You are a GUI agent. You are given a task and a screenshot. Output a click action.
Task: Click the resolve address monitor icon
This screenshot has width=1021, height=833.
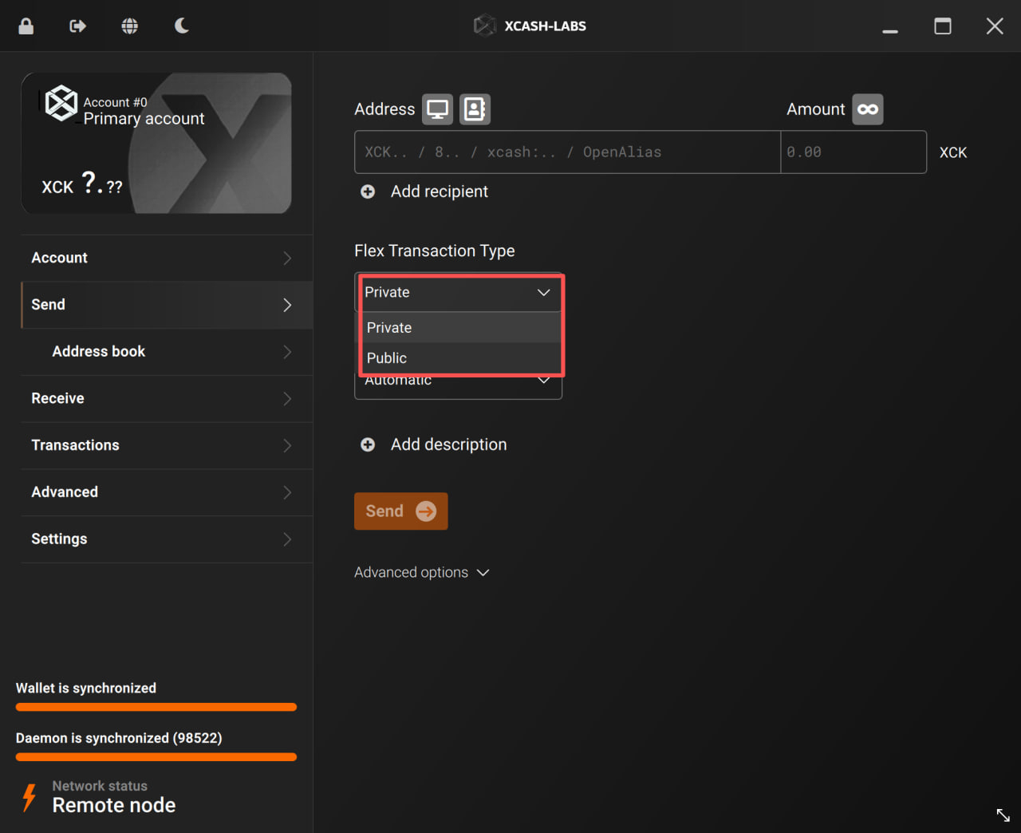click(x=437, y=109)
